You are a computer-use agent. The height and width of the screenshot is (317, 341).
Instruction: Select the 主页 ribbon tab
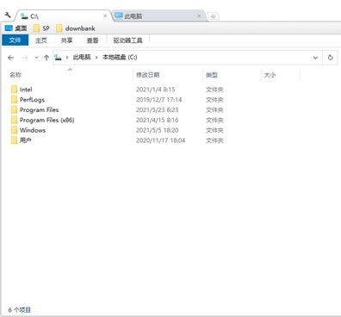pos(41,40)
